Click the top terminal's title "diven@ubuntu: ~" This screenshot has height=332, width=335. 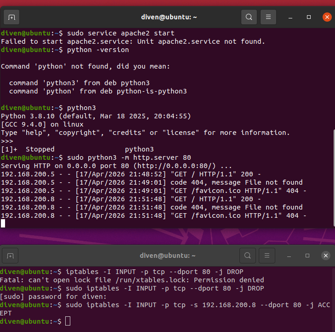point(169,17)
